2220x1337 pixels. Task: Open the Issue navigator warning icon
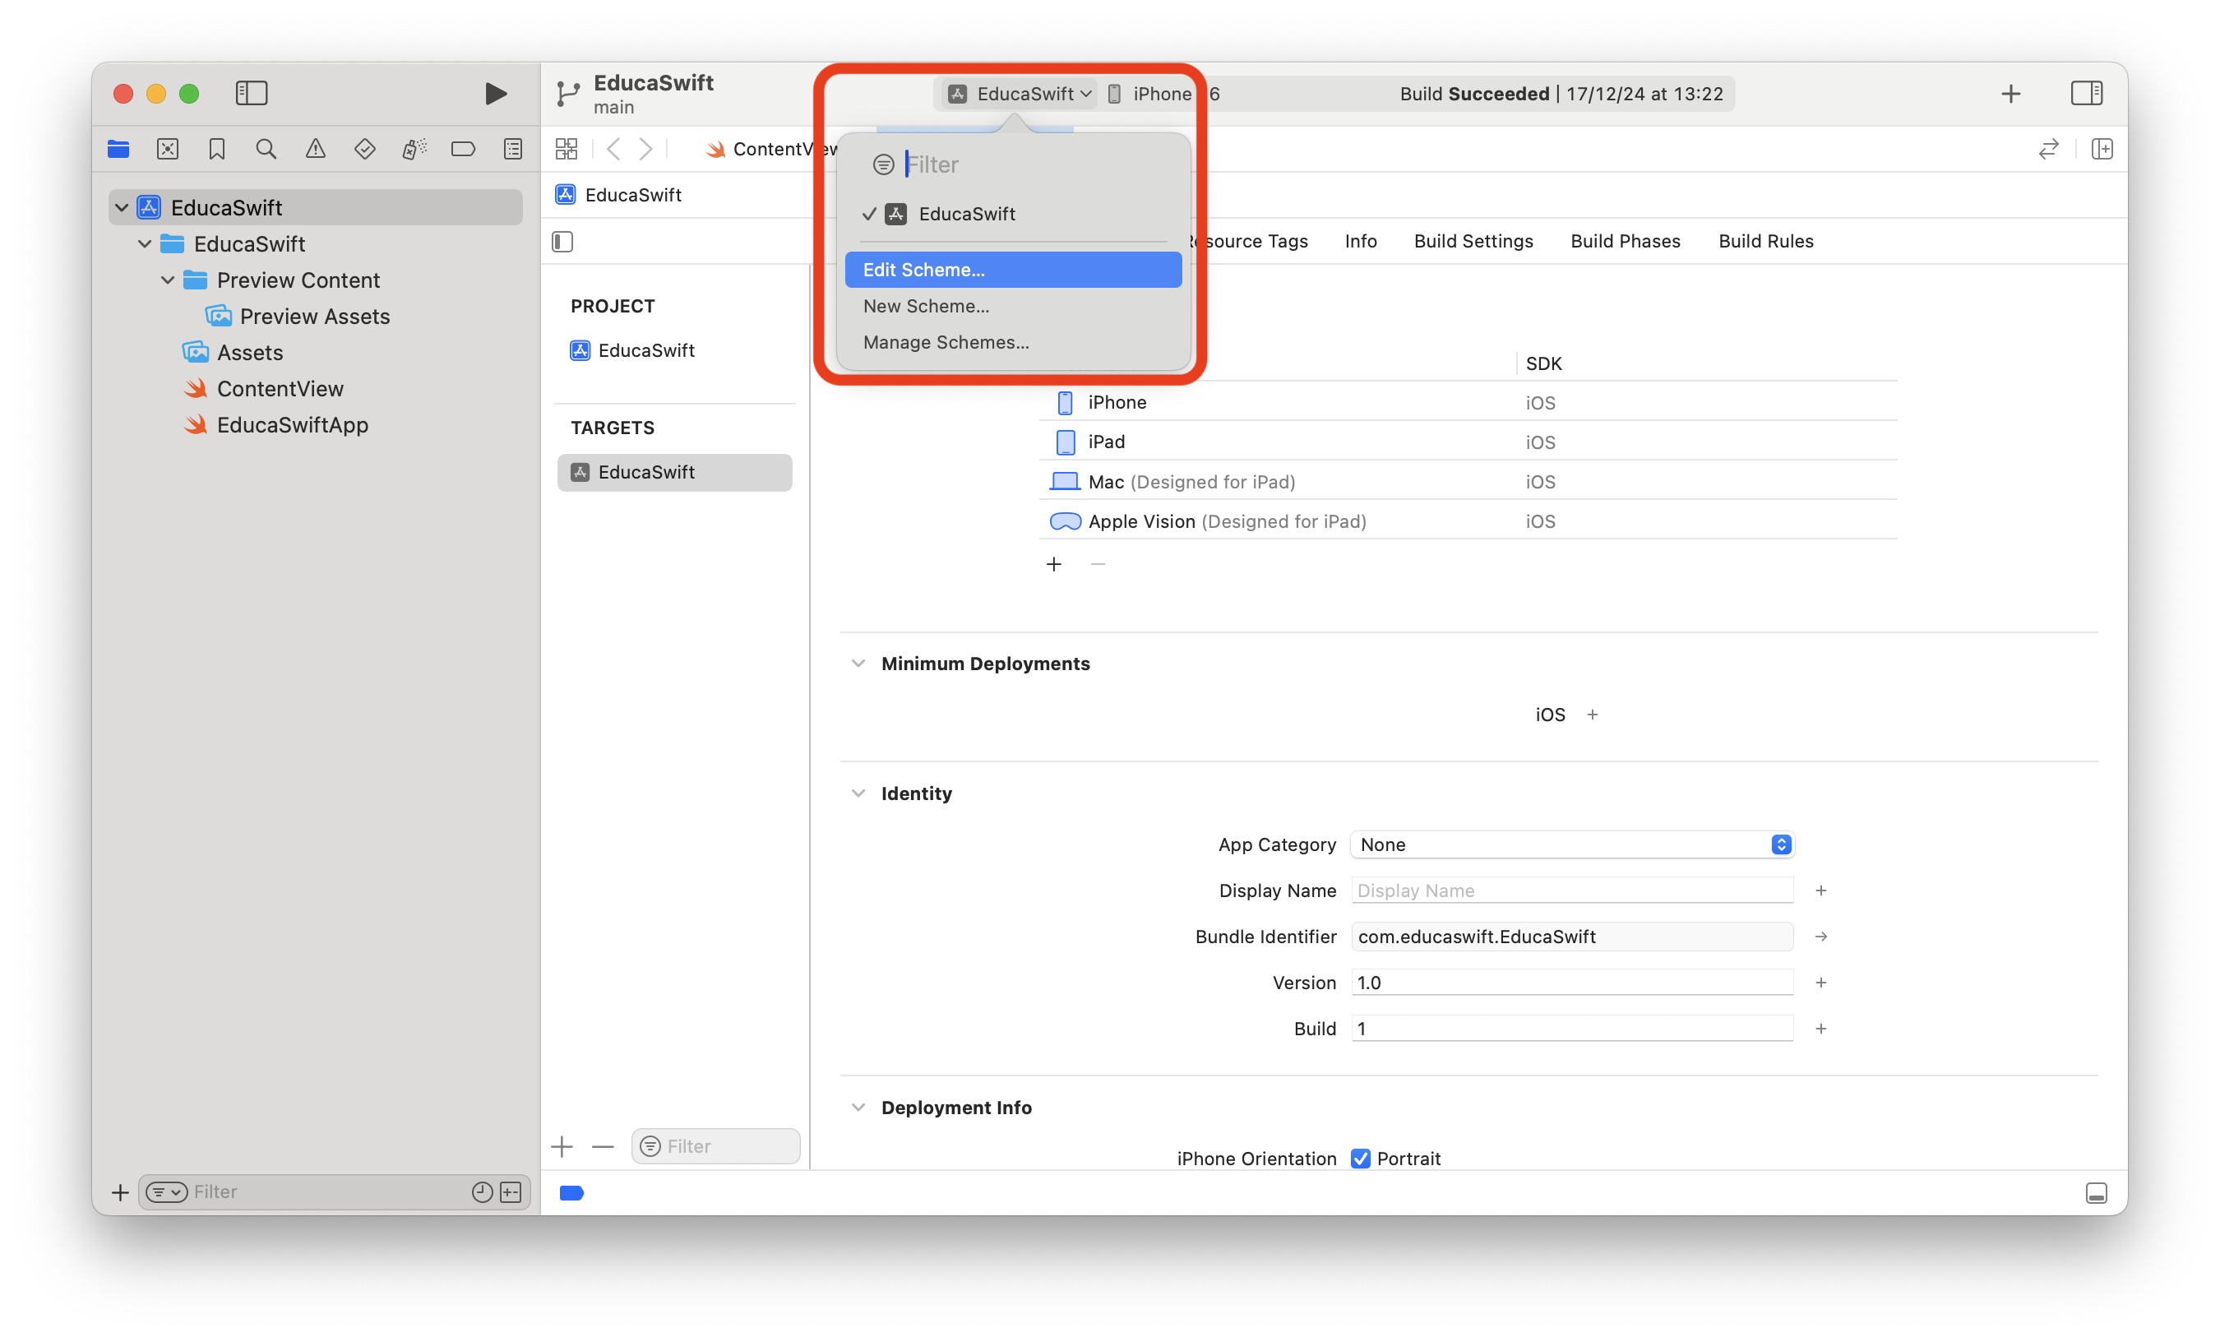(315, 149)
